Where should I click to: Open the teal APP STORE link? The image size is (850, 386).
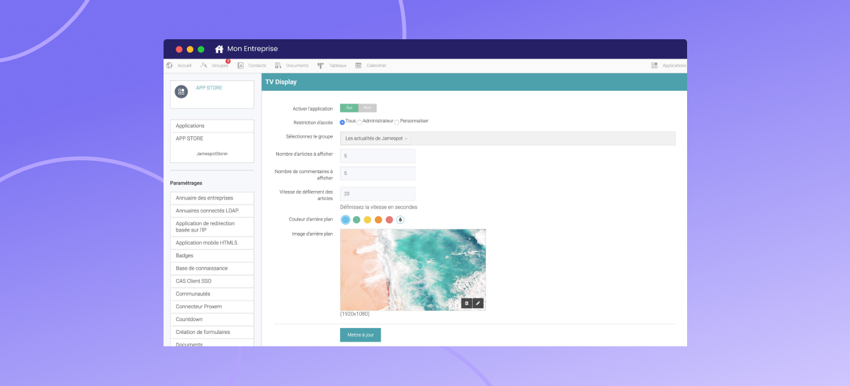(209, 87)
